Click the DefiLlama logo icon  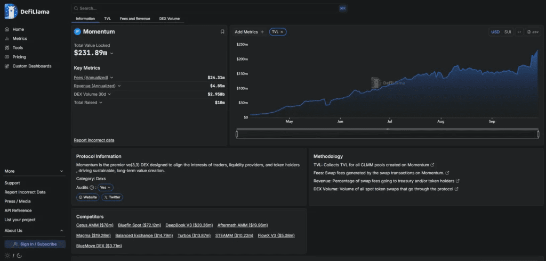point(11,12)
